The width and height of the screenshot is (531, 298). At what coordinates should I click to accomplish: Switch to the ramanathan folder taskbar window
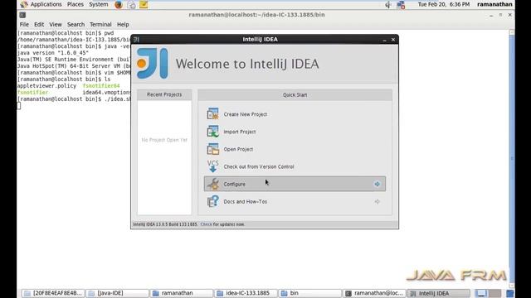coord(182,293)
